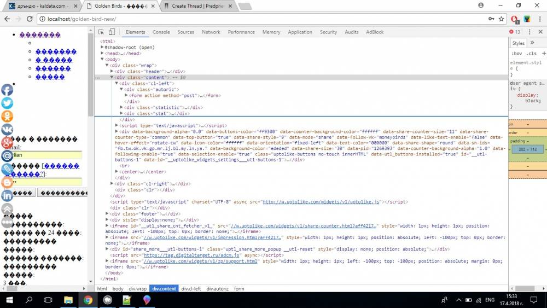The image size is (547, 308).
Task: Expand the div class footer node
Action: (107, 214)
